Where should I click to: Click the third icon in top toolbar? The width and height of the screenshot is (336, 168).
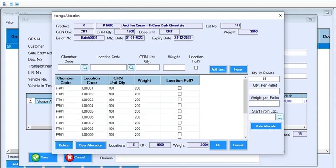[17, 3]
